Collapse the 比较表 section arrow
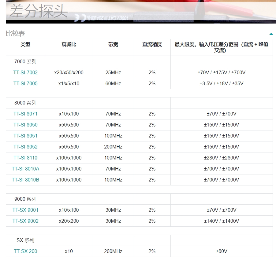 point(271,34)
